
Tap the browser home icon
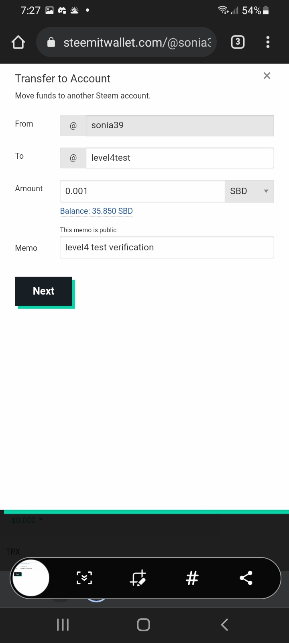coord(18,42)
